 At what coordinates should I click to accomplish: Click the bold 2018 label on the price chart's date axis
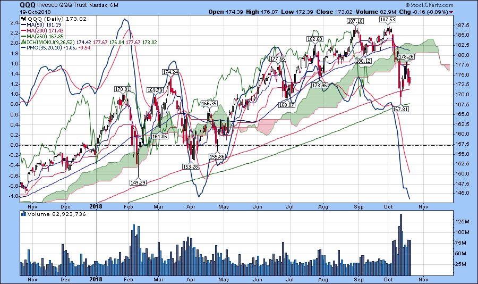click(96, 206)
